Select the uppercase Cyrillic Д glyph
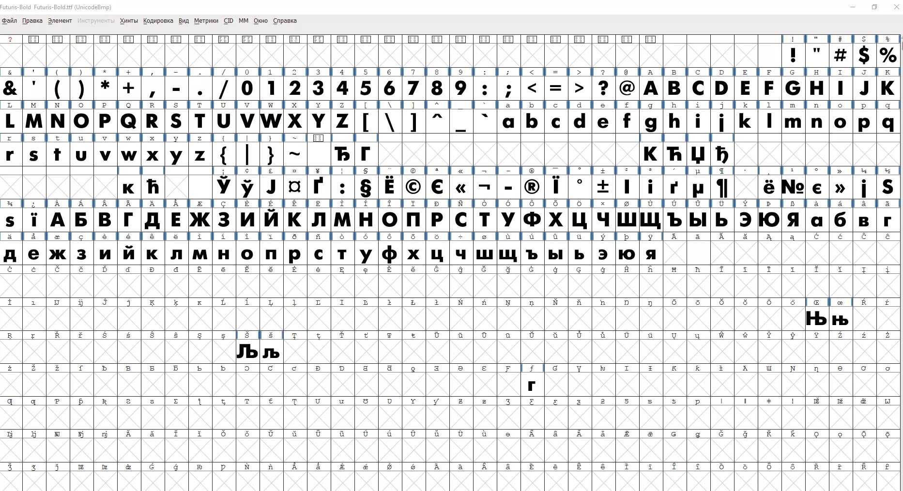 [153, 220]
